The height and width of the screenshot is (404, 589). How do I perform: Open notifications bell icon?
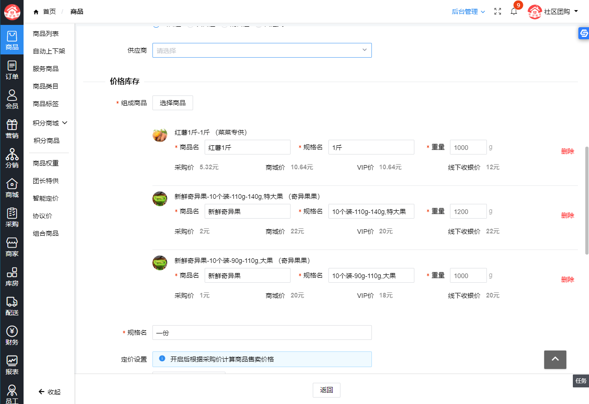[x=514, y=12]
